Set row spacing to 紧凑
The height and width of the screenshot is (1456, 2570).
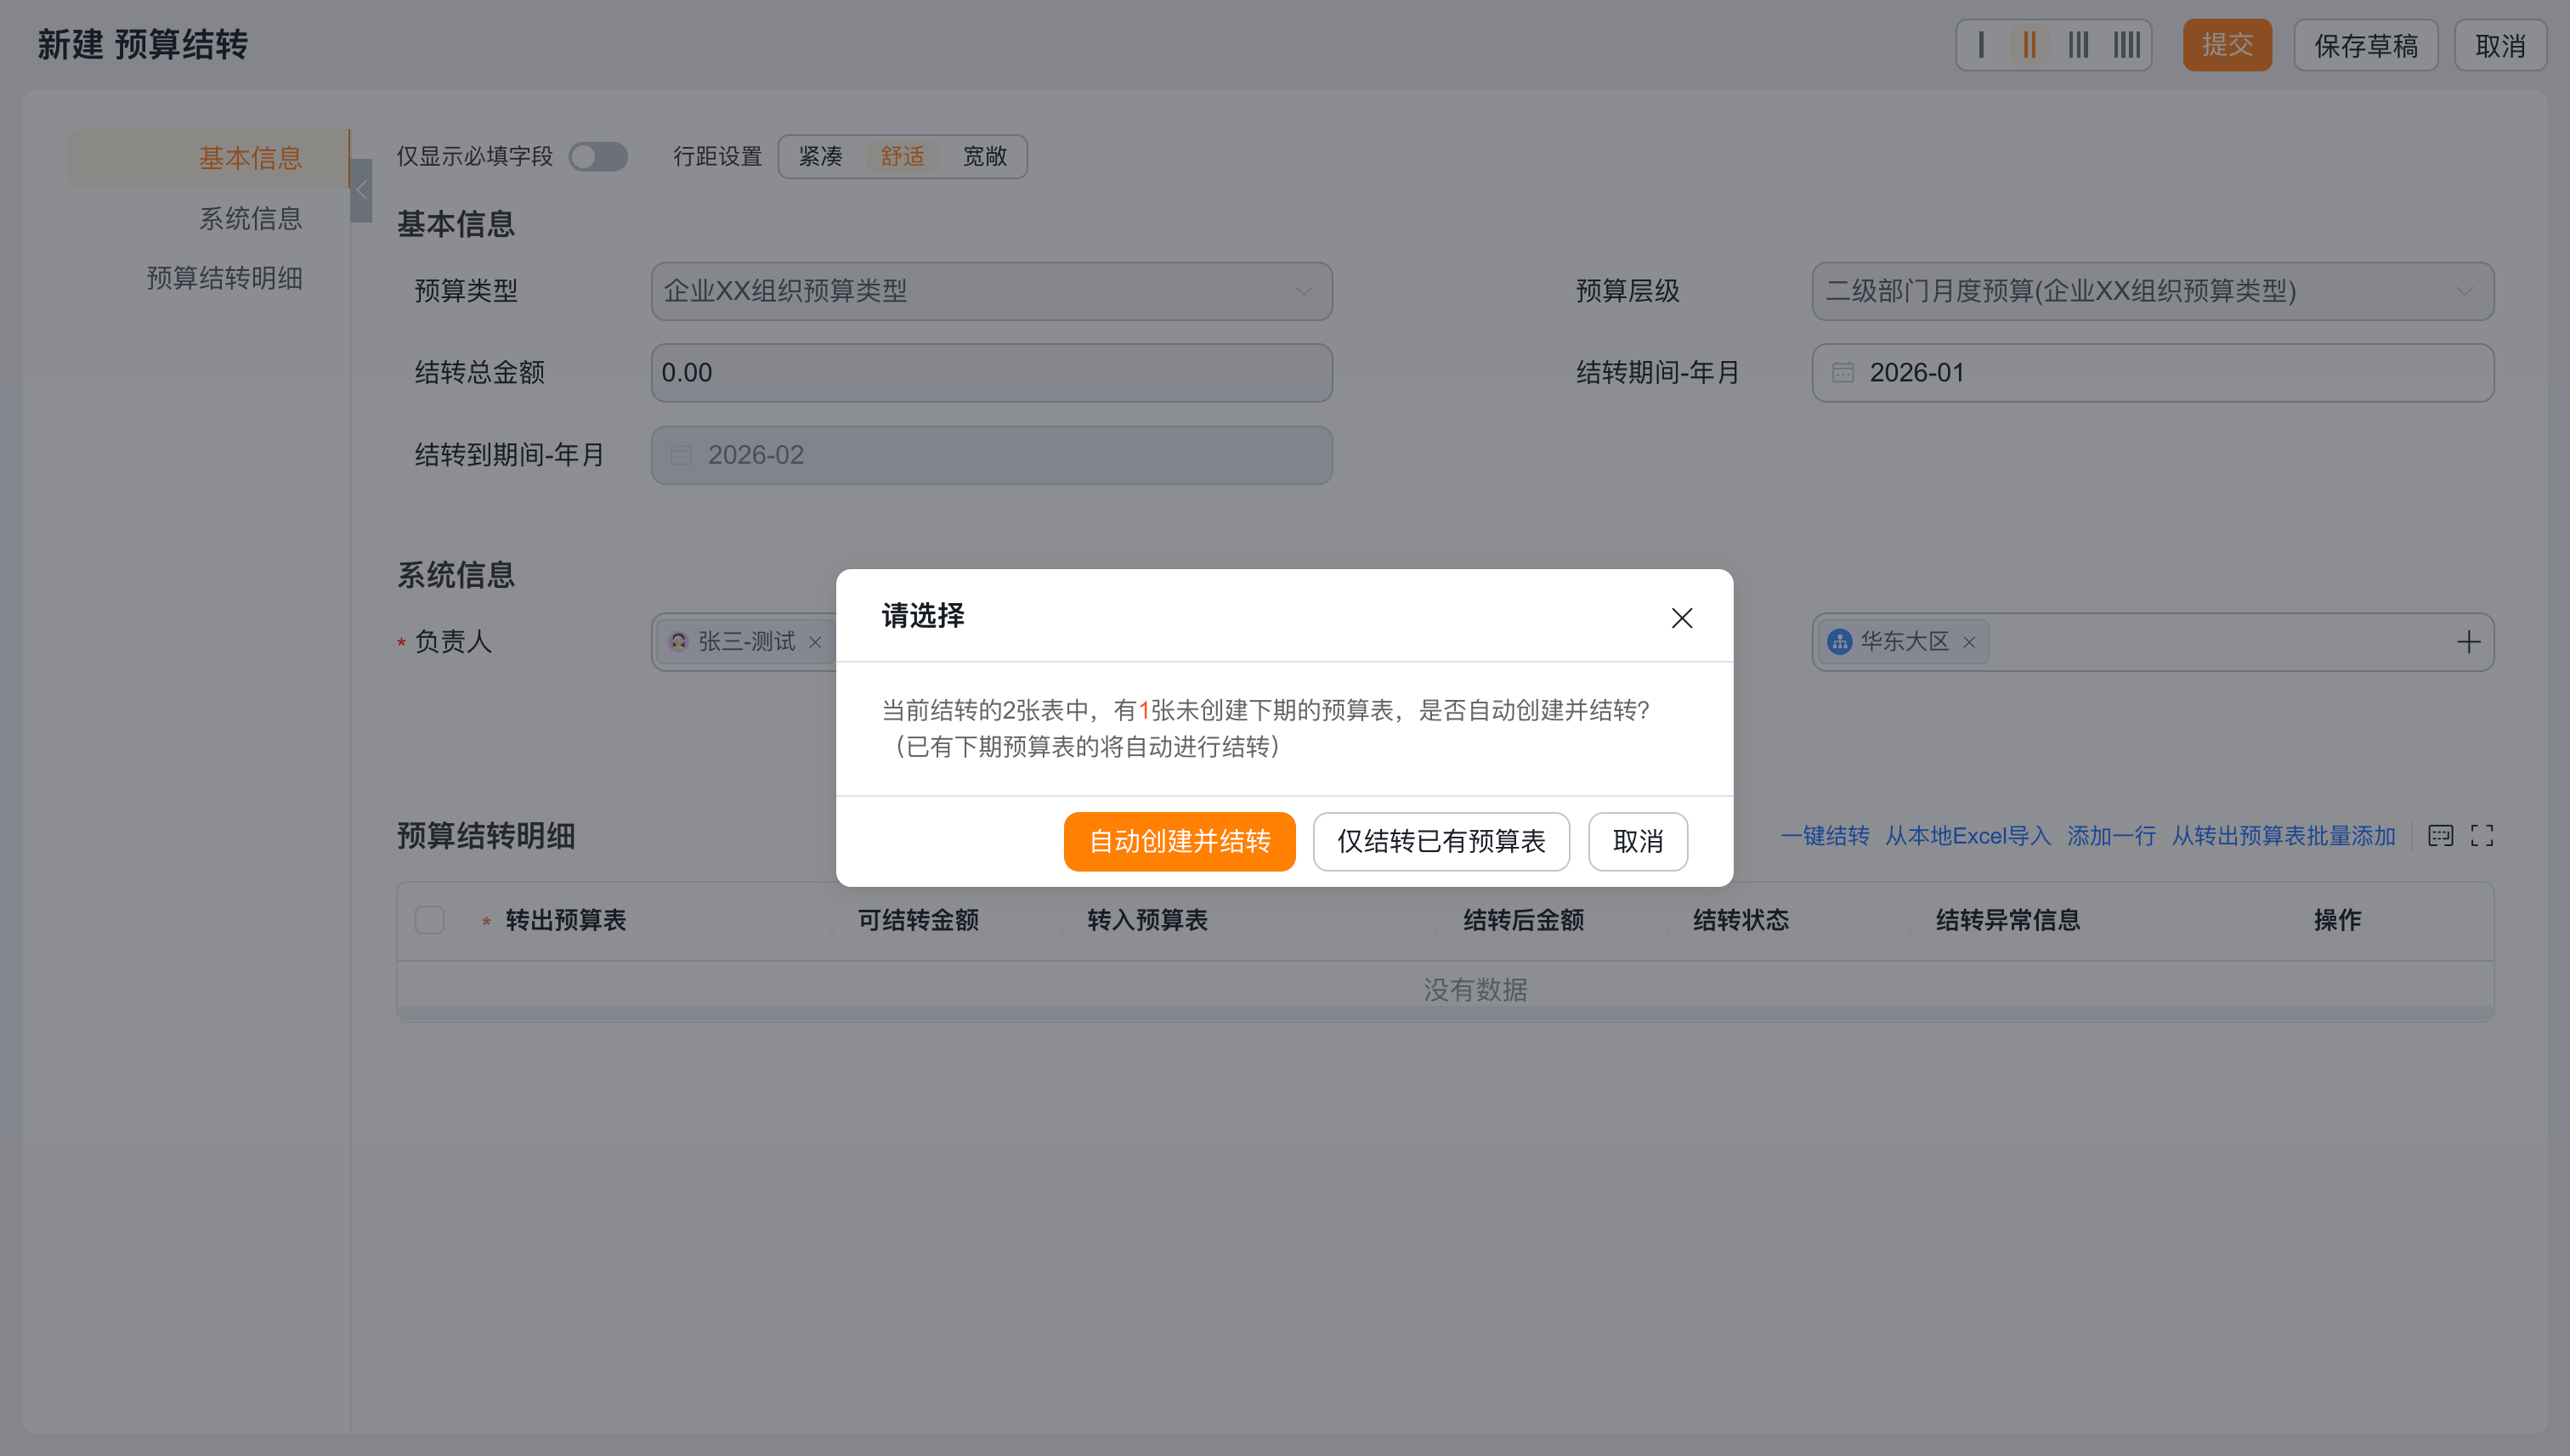coord(820,156)
